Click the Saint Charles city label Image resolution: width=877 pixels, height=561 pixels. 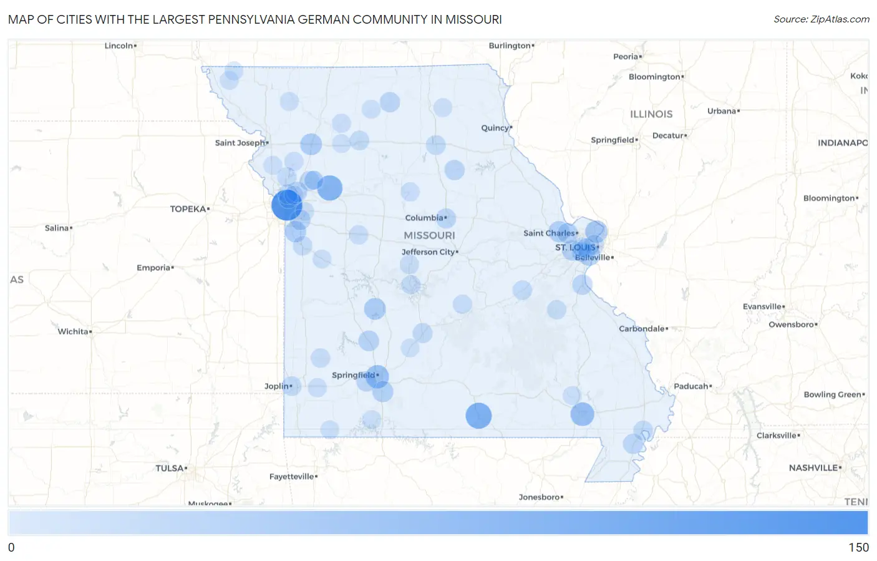point(550,233)
